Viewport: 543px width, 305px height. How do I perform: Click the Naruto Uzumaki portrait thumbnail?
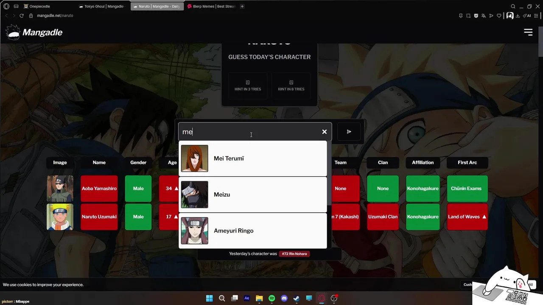coord(60,217)
